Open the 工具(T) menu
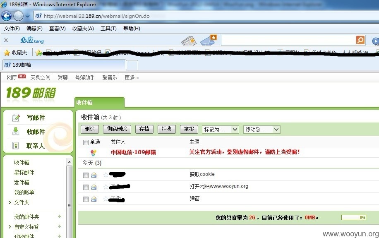This screenshot has height=238, width=379. (108, 29)
